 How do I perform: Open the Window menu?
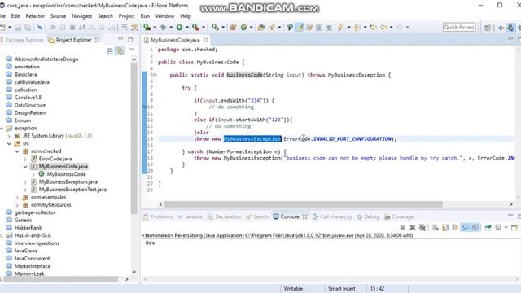[164, 16]
